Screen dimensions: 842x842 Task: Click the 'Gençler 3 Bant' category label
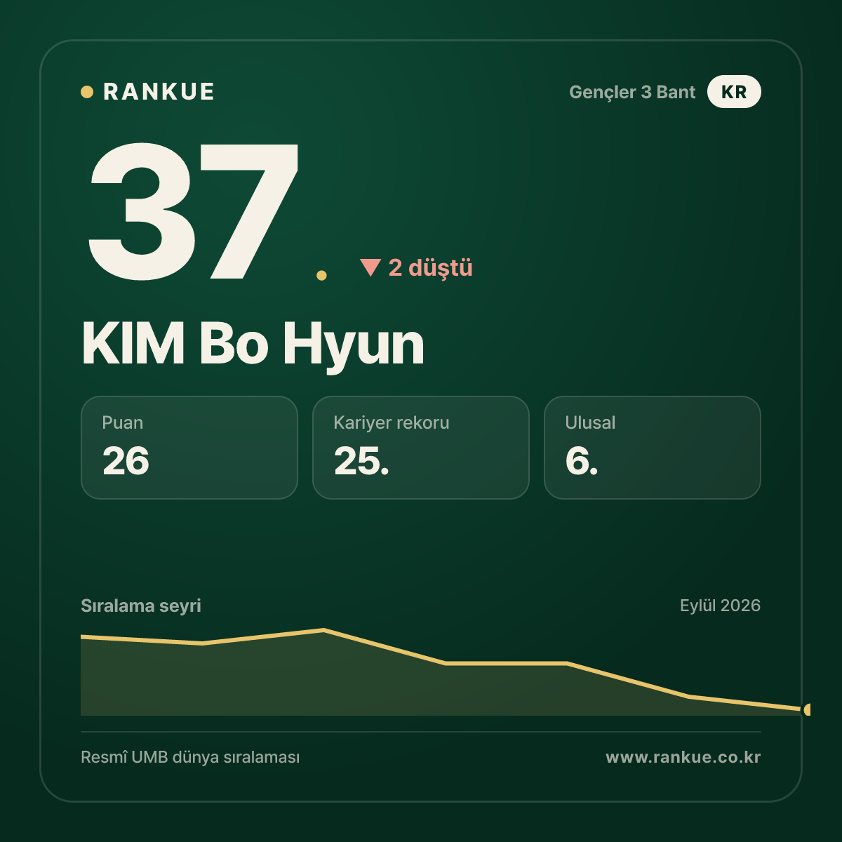click(x=632, y=92)
